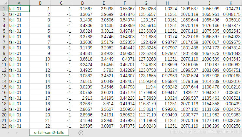This screenshot has width=242, height=137.
Task: Click cell with value 0.50834
Action: [x=125, y=54]
